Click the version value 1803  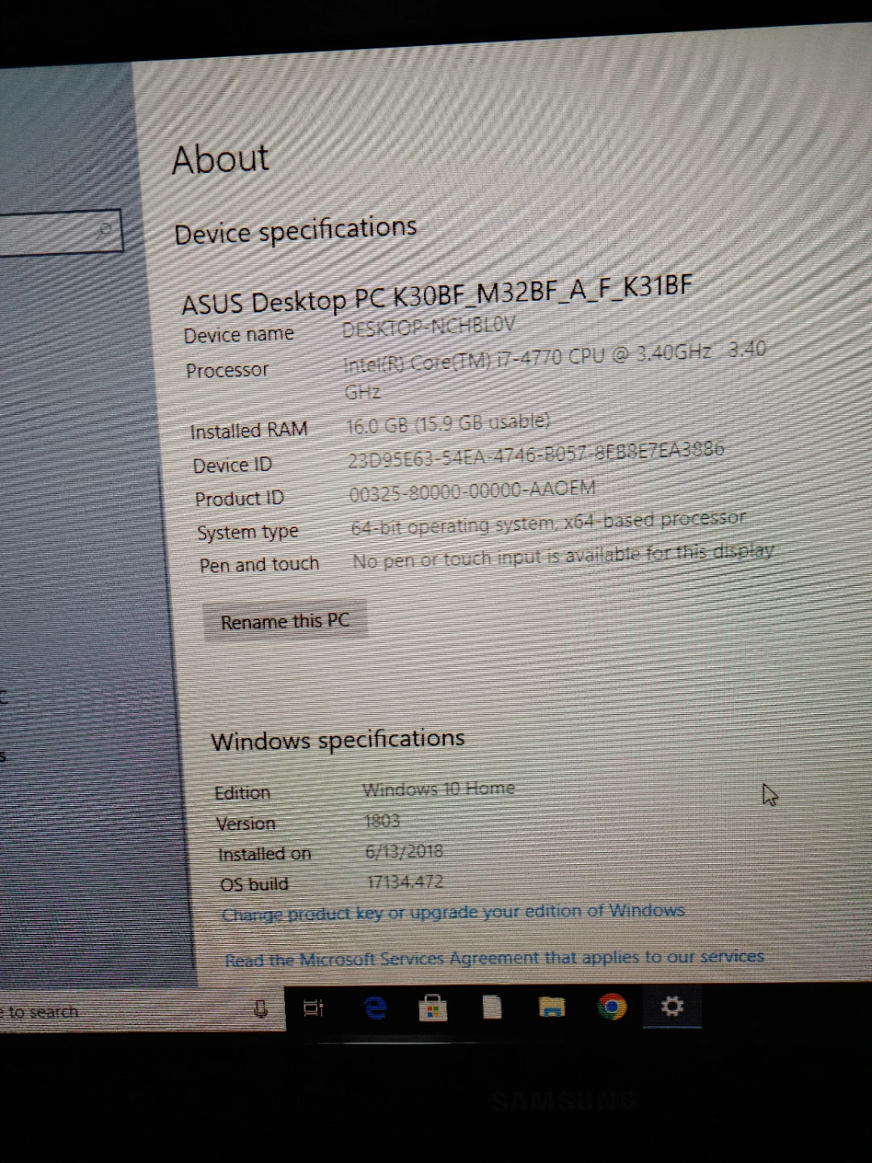point(383,821)
